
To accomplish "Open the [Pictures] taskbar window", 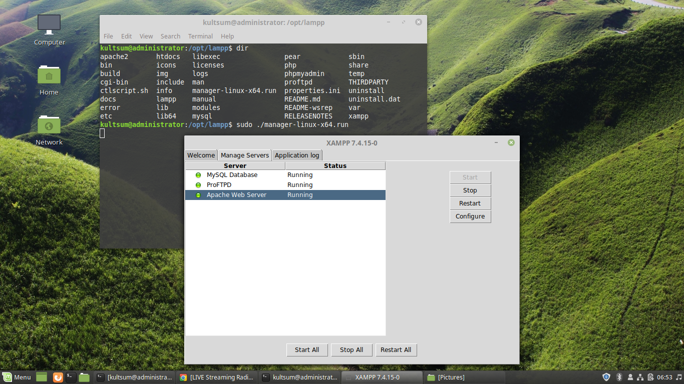I will [465, 377].
